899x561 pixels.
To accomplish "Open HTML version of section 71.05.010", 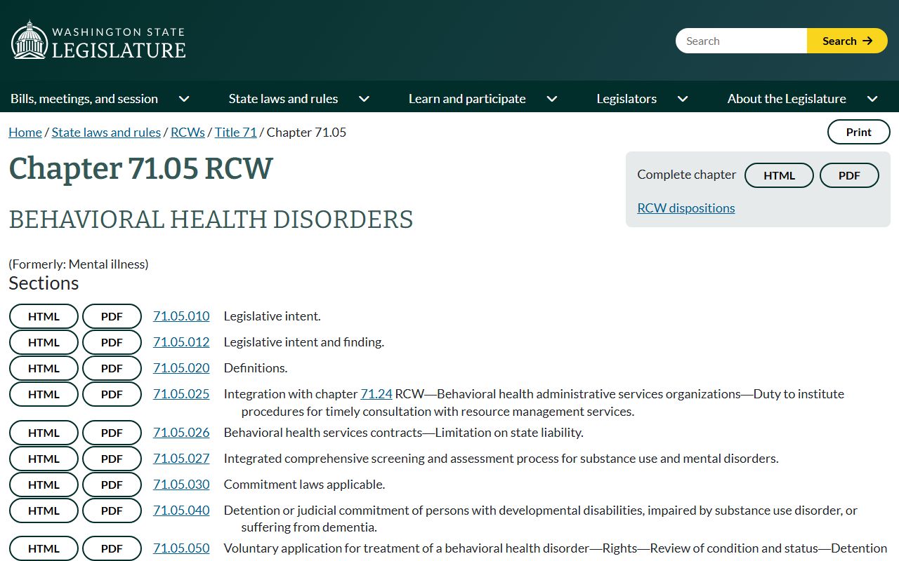I will tap(44, 316).
